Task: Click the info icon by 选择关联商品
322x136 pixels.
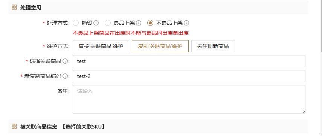Action: [65, 61]
